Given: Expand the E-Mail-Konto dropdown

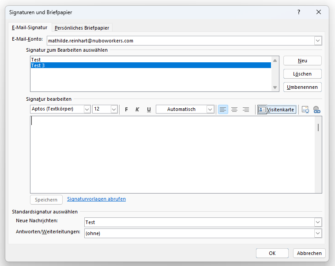Looking at the screenshot, I should tap(318, 41).
